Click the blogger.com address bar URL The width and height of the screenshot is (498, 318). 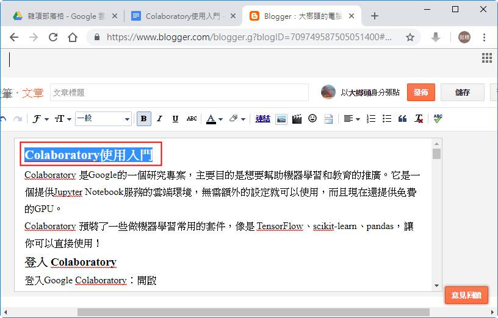248,37
